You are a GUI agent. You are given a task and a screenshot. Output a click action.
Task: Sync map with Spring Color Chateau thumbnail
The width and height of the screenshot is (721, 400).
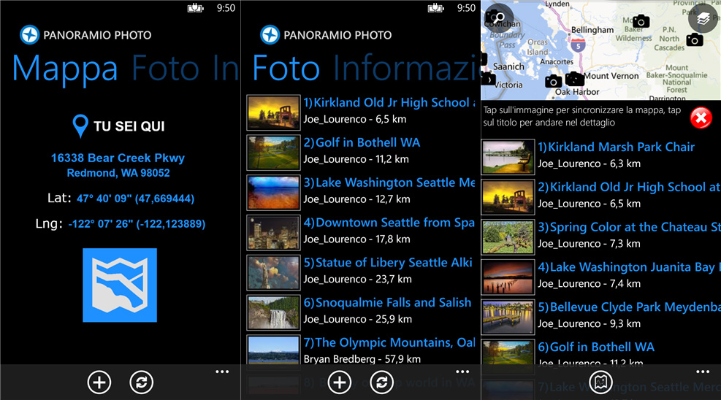tap(508, 237)
